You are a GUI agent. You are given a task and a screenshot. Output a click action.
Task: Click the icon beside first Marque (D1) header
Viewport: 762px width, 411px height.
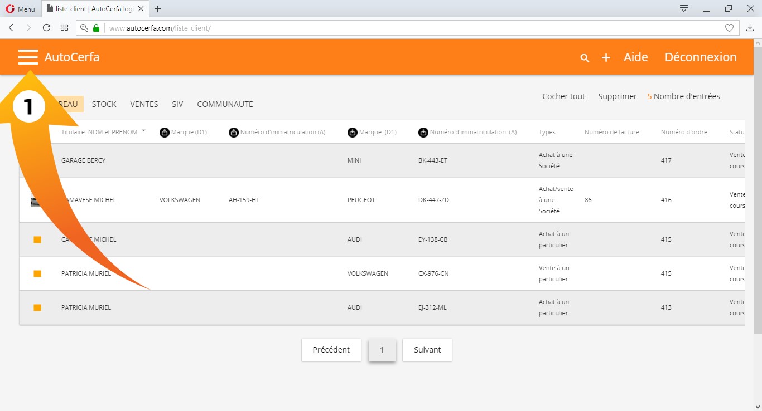(165, 133)
